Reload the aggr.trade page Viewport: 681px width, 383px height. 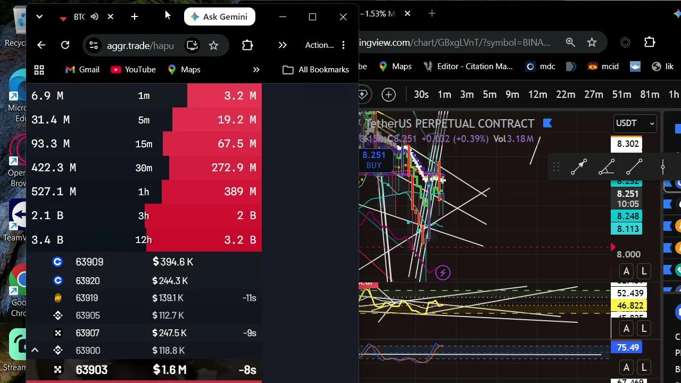tap(65, 45)
